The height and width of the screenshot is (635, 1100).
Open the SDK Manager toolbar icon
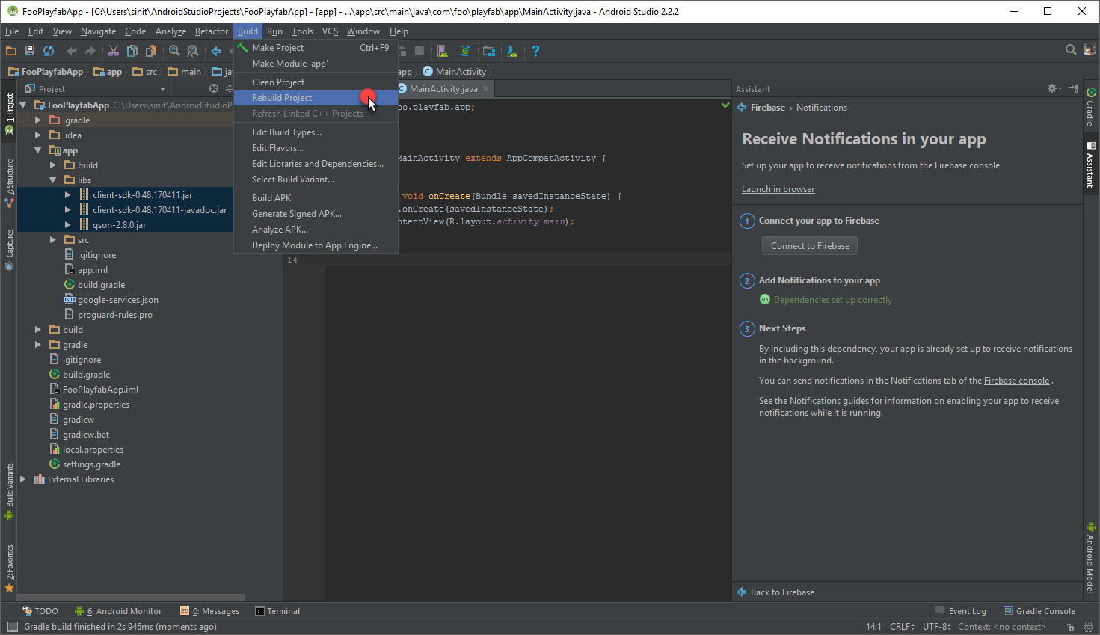pyautogui.click(x=512, y=51)
